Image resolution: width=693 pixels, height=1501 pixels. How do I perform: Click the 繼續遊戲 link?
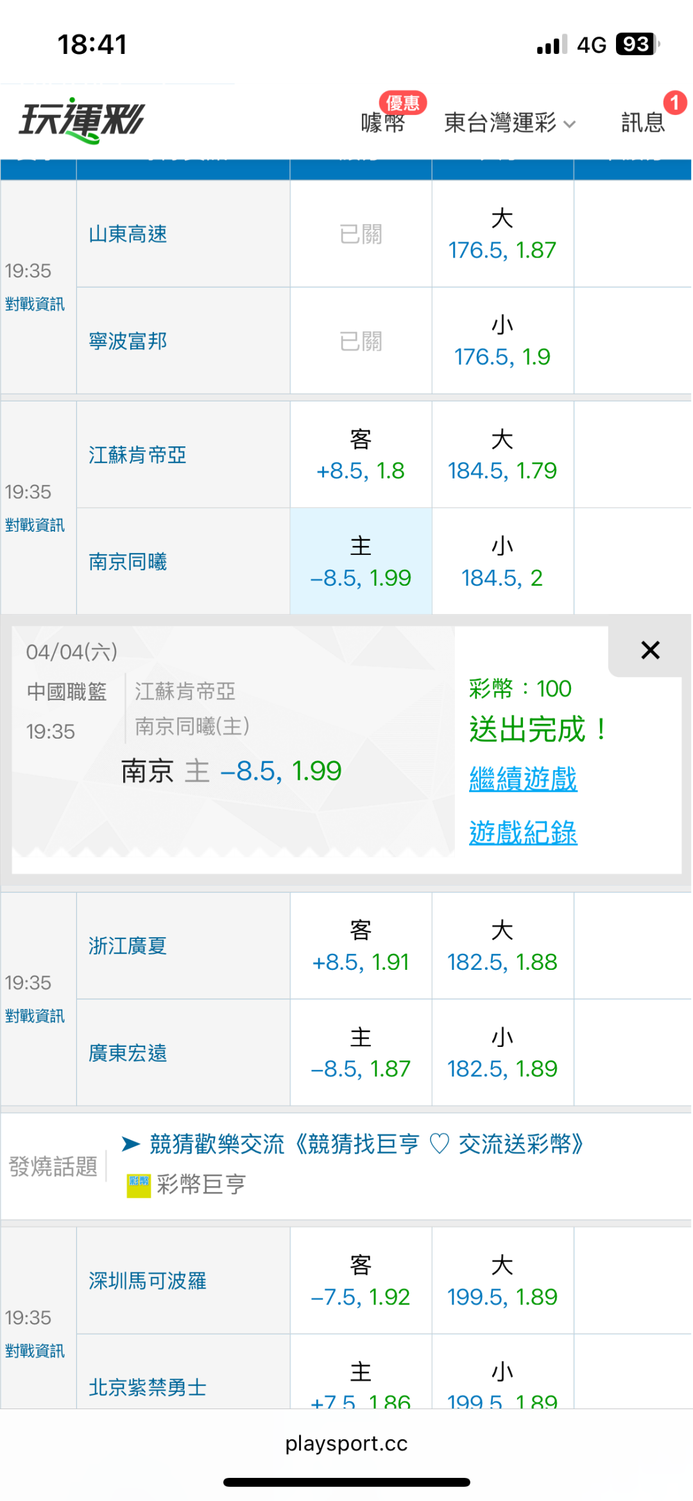click(x=523, y=779)
